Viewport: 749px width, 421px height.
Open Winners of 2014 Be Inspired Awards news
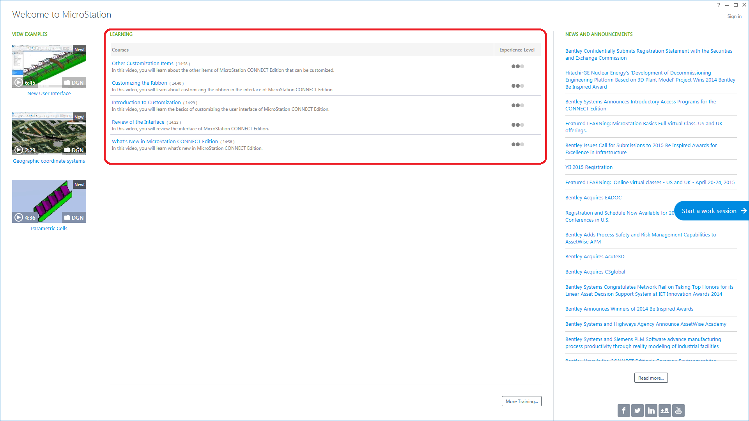tap(629, 309)
